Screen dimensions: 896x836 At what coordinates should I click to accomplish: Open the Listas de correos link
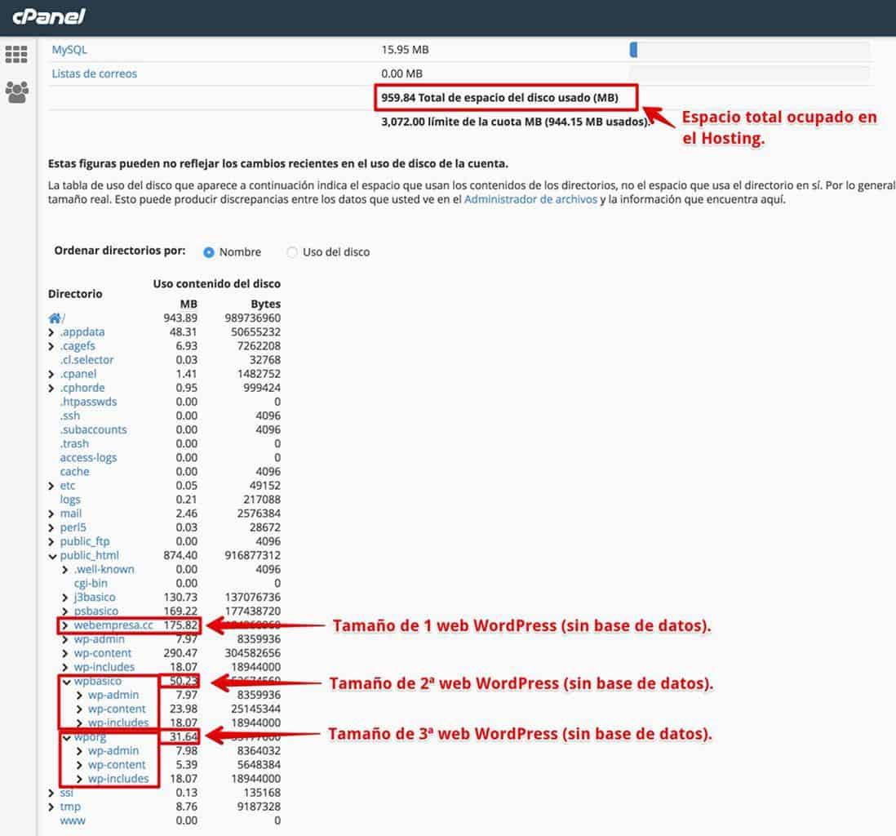[x=95, y=73]
